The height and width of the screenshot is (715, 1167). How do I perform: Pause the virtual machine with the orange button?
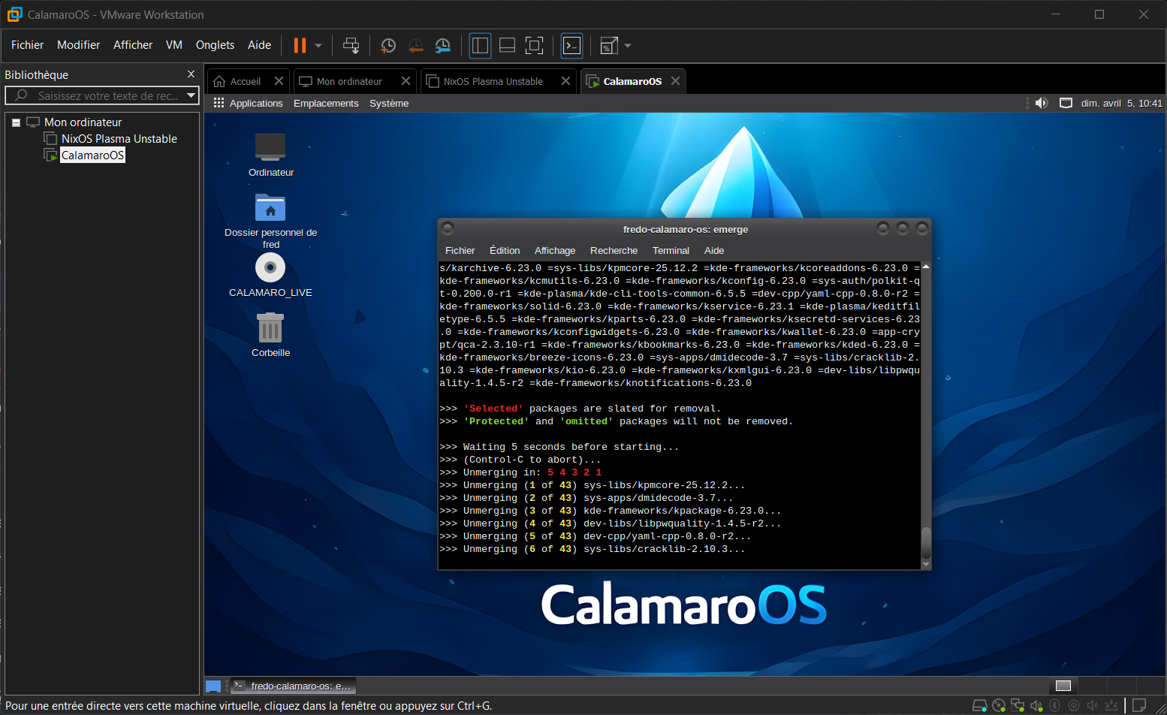click(300, 46)
